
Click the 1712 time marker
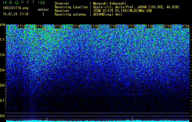(x=40, y=26)
